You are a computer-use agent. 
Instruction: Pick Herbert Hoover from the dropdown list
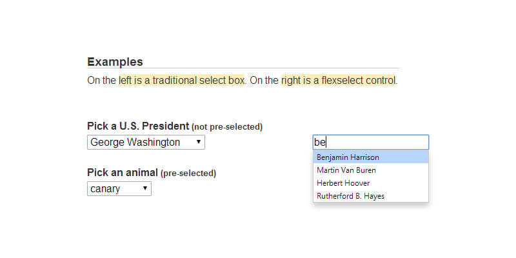(343, 183)
